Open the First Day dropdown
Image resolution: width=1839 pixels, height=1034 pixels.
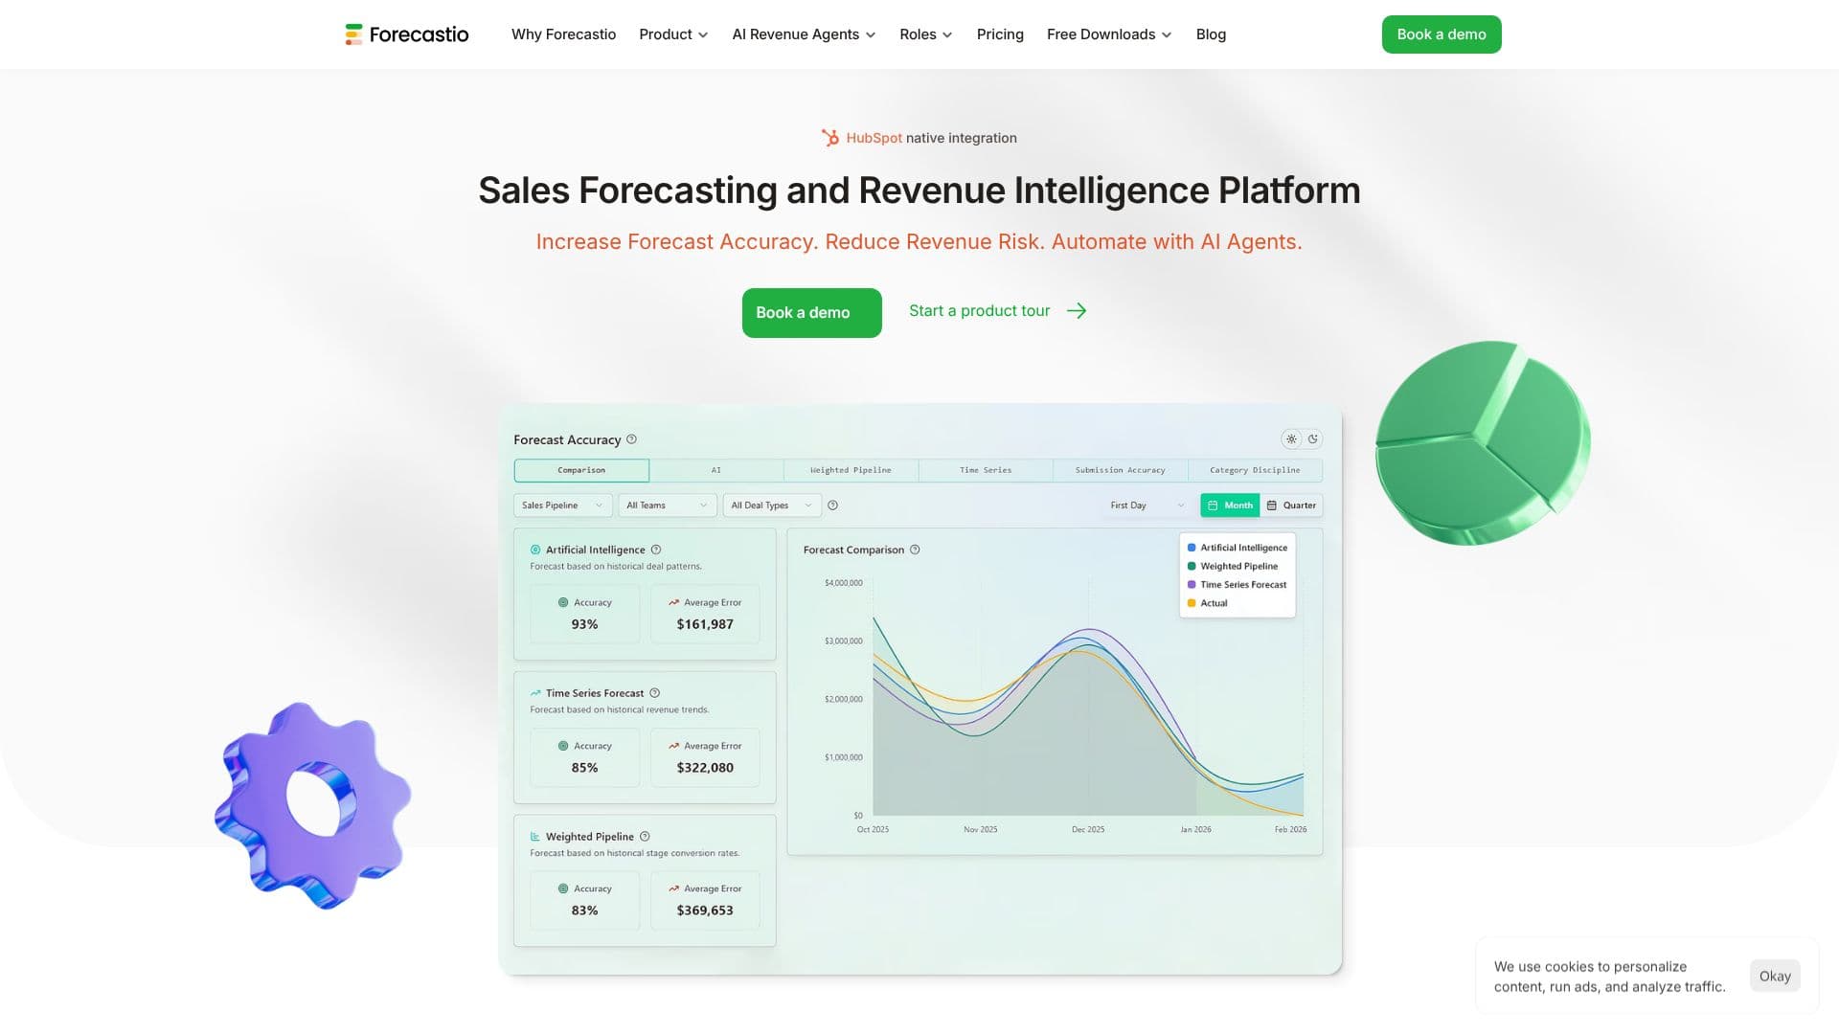click(1147, 506)
